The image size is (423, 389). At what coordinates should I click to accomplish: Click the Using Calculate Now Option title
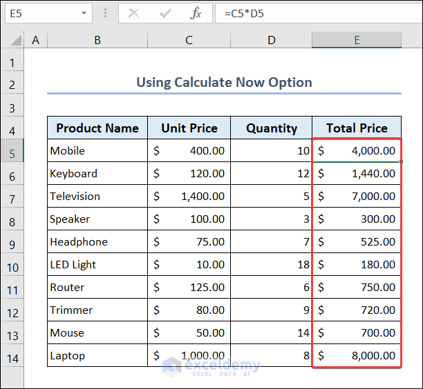coord(224,82)
